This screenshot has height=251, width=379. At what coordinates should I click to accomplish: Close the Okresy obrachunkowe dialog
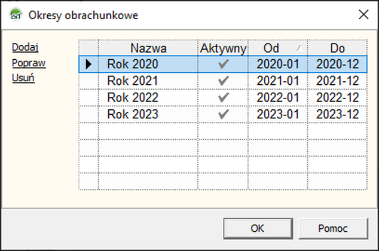pos(363,15)
